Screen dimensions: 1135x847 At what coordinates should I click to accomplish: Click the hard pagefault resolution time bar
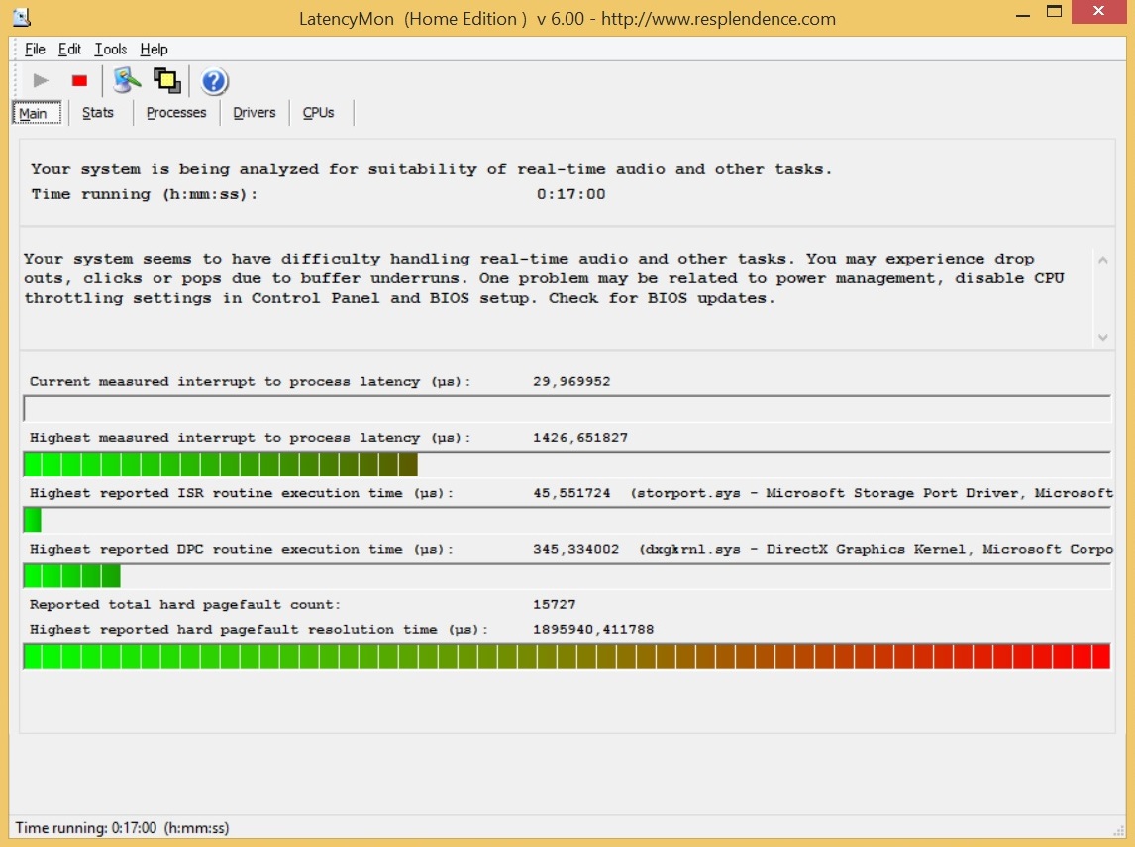(567, 656)
